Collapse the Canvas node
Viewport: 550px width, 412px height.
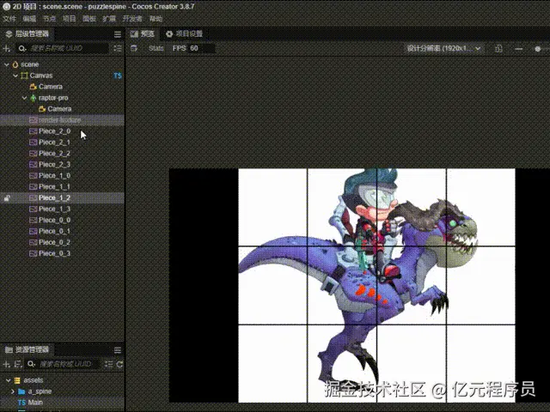tap(15, 76)
